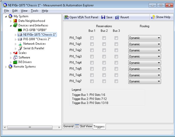Open the PXI_Trig4 routing dropdown
The image size is (175, 137).
coord(145,63)
